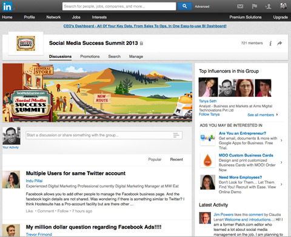Click the red-haired influencer's photo
291x237 pixels.
[245, 88]
